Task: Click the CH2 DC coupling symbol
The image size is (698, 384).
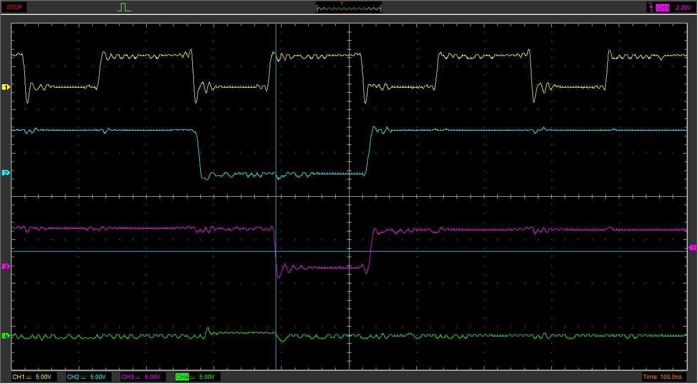Action: click(84, 377)
